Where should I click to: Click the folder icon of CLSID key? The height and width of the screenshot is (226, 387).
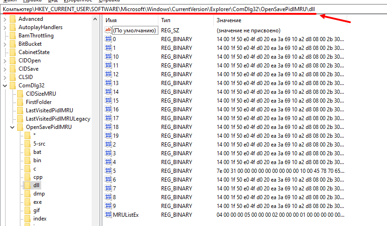12,77
